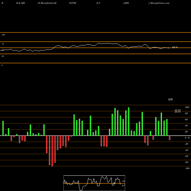This screenshot has height=191, width=191.
Task: Click the -14 value label in the mini chart
Action: (123, 181)
